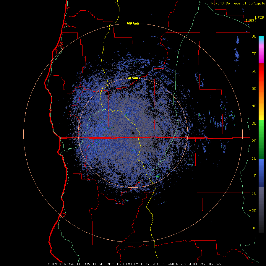Click the 50 NMI range ring label
The height and width of the screenshot is (266, 266).
click(x=133, y=78)
